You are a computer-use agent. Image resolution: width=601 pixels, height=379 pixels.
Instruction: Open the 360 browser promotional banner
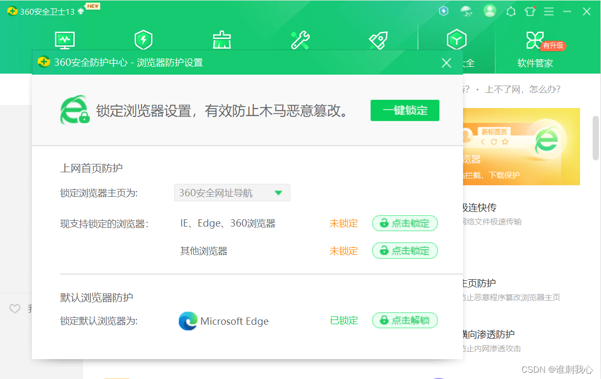[x=521, y=147]
